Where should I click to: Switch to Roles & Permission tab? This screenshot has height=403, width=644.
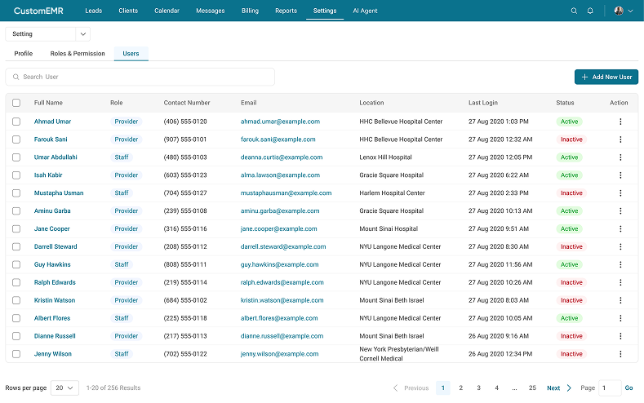click(x=78, y=54)
